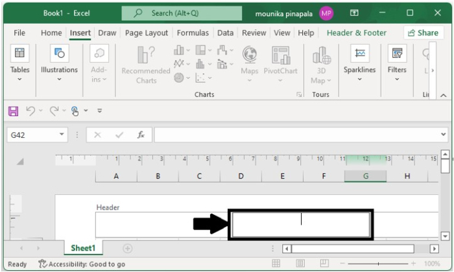The width and height of the screenshot is (454, 272).
Task: Click the Share button
Action: click(424, 33)
